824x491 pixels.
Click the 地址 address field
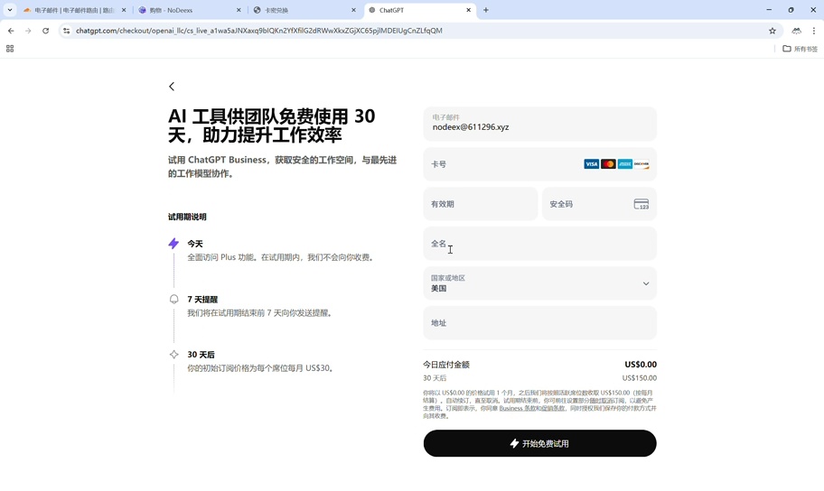pos(539,323)
